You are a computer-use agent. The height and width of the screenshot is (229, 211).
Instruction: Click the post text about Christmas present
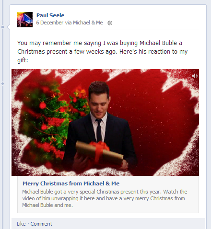coord(102,52)
